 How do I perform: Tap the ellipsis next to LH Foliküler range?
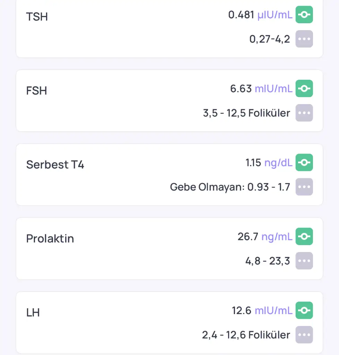click(304, 335)
